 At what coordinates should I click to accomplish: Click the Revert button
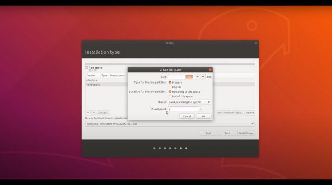250,113
